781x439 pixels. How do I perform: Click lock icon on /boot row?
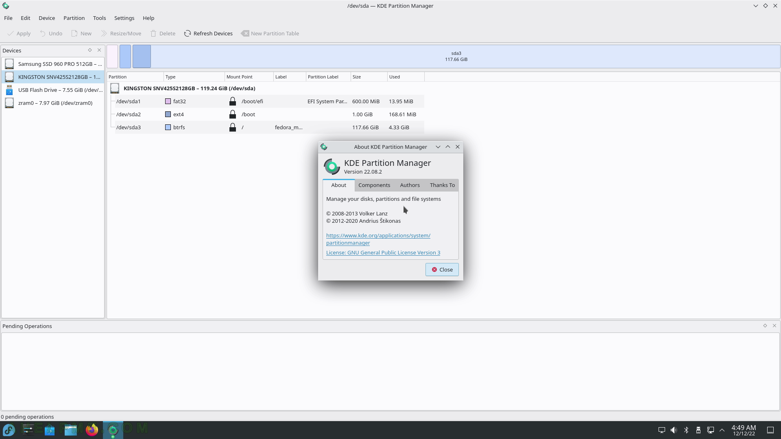(233, 114)
